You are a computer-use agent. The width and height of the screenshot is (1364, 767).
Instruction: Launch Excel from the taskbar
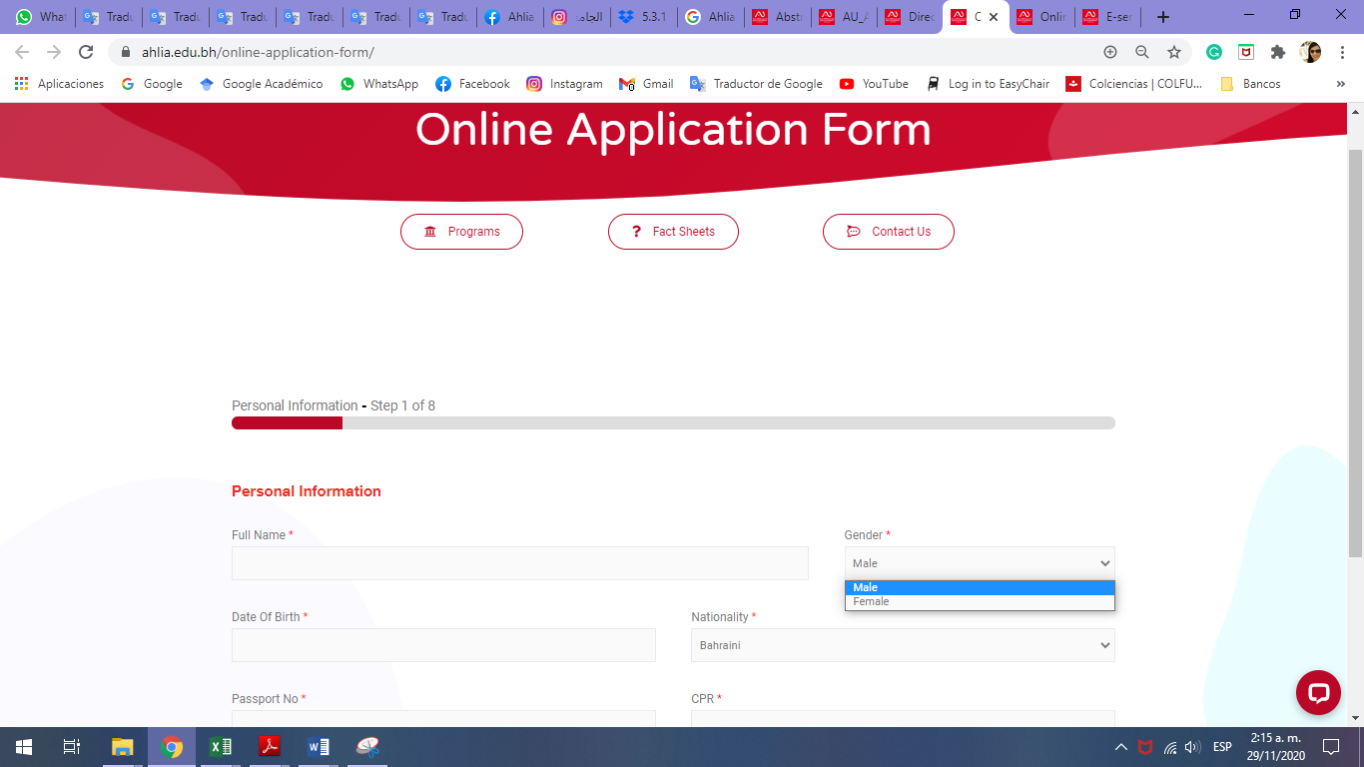tap(220, 746)
